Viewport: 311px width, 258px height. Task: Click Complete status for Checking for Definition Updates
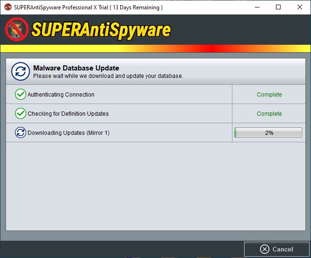pos(269,113)
